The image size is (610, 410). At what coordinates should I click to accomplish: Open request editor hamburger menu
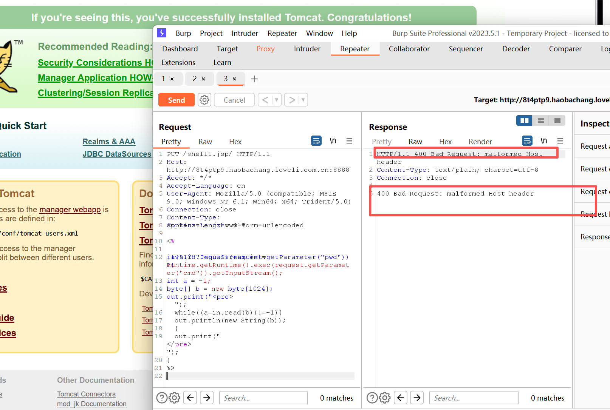coord(349,141)
